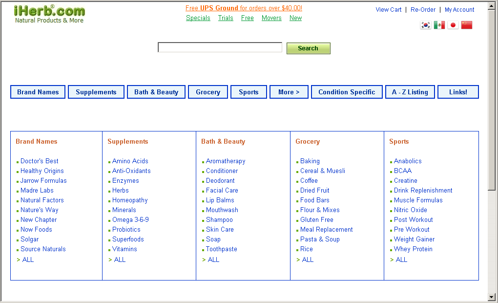Show ALL under the Brand Names column
This screenshot has width=498, height=303.
(x=28, y=260)
